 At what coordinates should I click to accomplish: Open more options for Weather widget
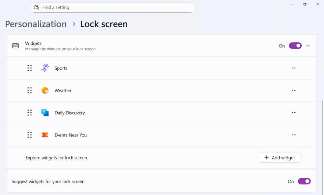click(x=294, y=90)
